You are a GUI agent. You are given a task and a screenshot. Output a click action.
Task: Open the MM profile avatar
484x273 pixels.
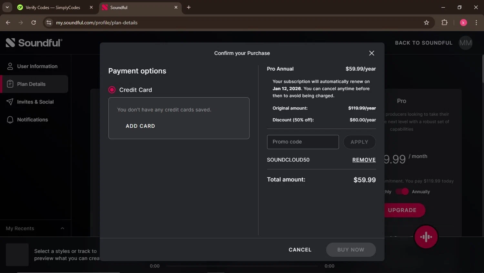point(466,43)
